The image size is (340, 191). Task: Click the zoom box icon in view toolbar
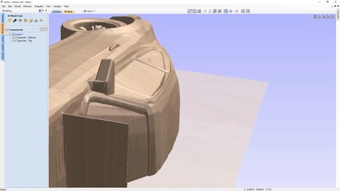click(x=215, y=11)
